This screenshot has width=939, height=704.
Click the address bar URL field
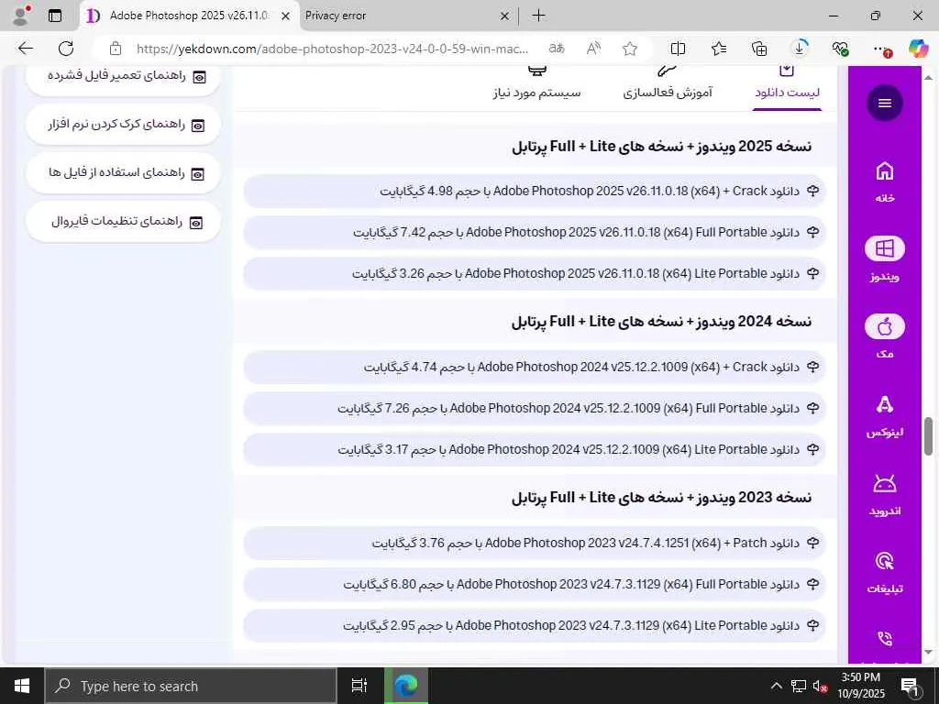coord(332,49)
